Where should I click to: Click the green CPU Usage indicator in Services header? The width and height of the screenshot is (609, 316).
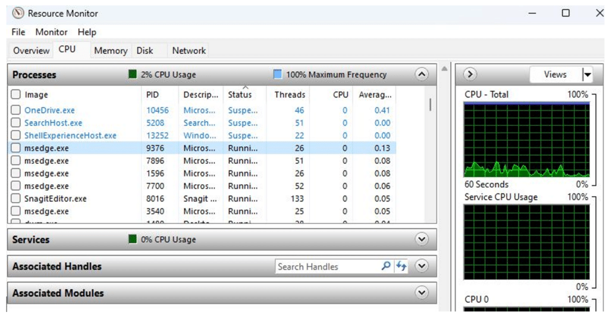pos(133,240)
